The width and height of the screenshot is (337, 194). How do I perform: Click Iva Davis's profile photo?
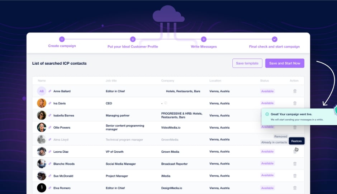pyautogui.click(x=42, y=103)
